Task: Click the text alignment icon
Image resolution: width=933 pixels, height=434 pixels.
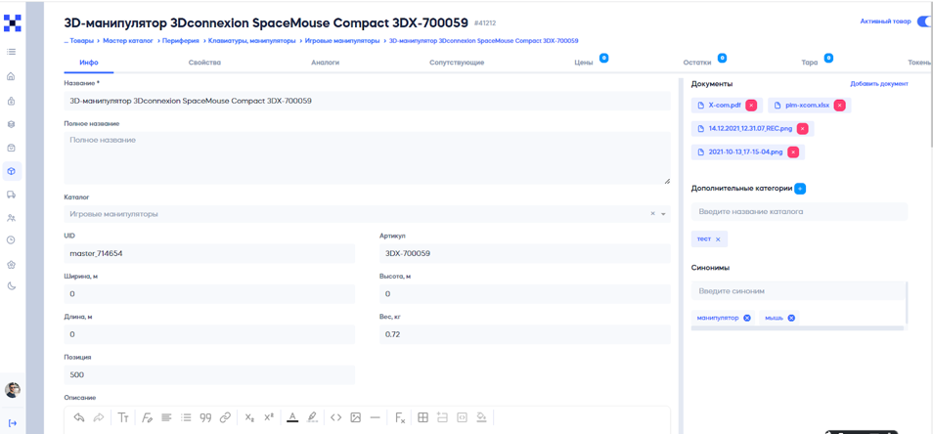Action: click(x=166, y=417)
